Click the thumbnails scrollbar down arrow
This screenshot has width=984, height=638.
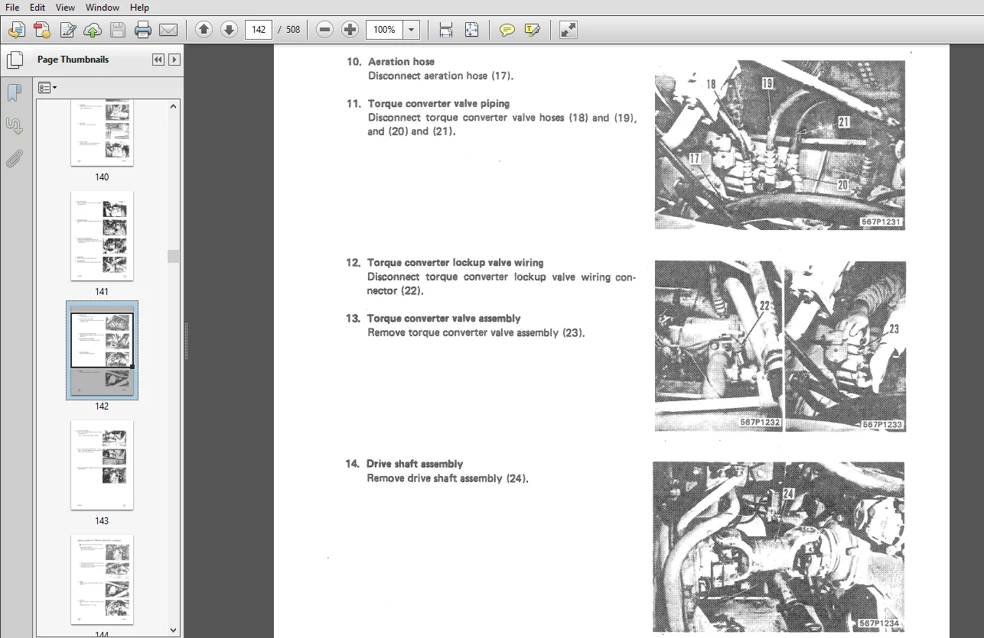(x=174, y=630)
